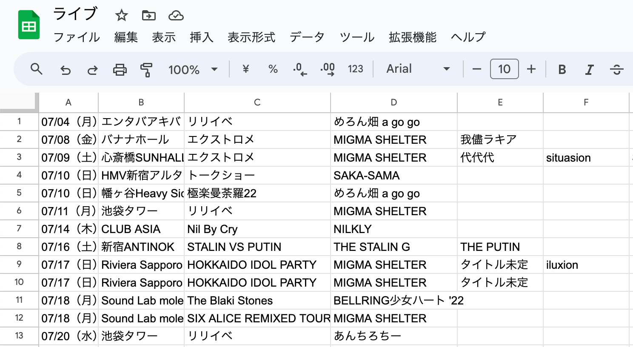633x347 pixels.
Task: Select cell with バナナホール
Action: [141, 140]
